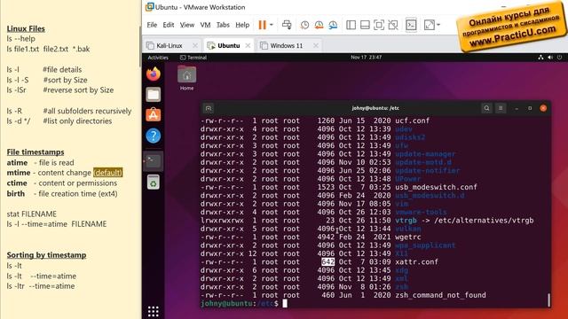Click wgetrc filename in terminal
568x319 pixels.
(x=408, y=237)
